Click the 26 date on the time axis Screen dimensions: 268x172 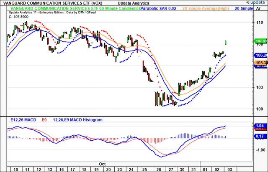point(158,169)
